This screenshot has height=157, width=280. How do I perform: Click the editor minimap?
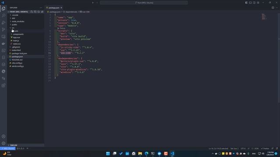(264, 17)
